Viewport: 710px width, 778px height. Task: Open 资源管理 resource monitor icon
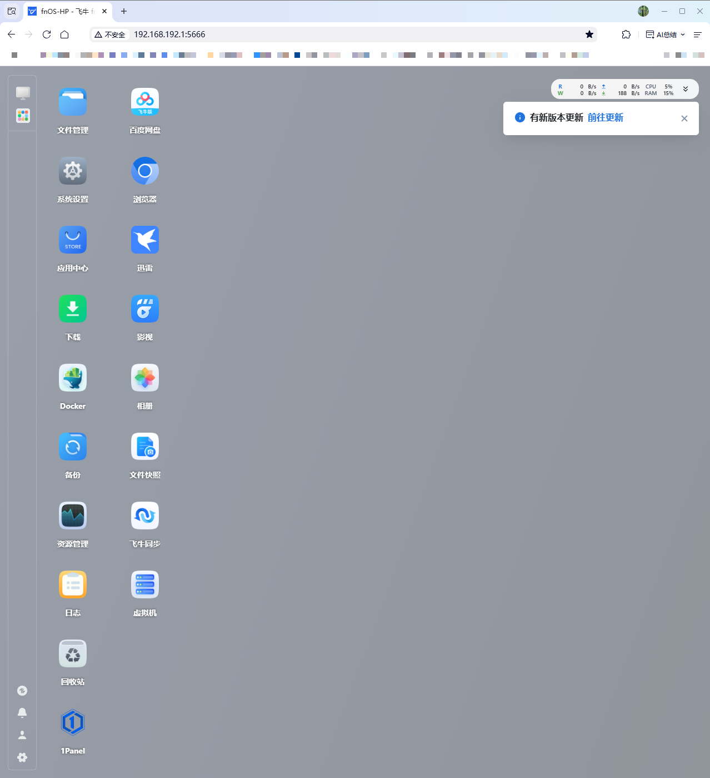coord(73,516)
